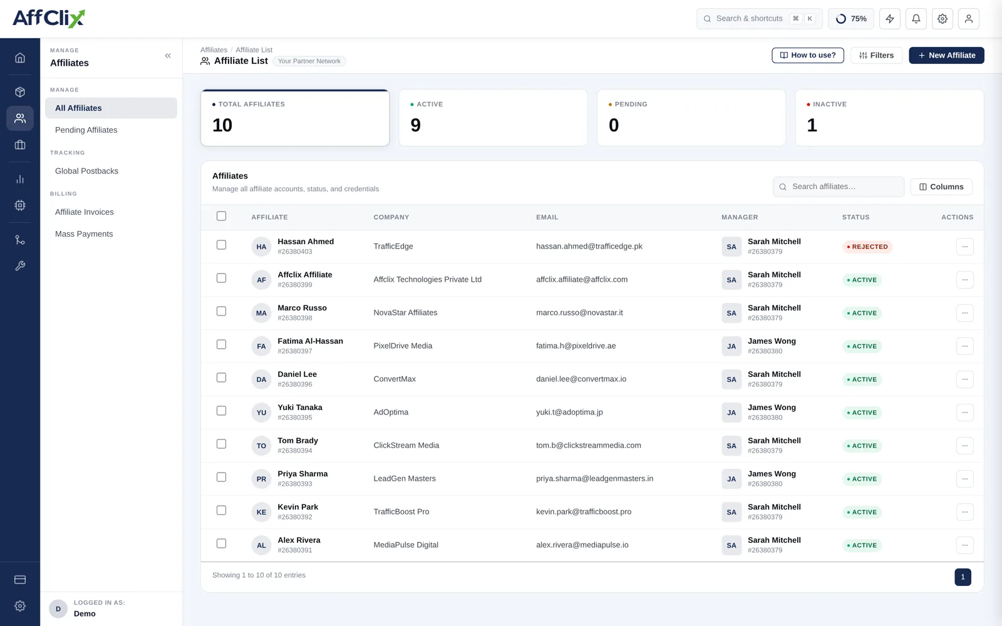Click the AffClix logo
Image resolution: width=1002 pixels, height=626 pixels.
tap(49, 18)
